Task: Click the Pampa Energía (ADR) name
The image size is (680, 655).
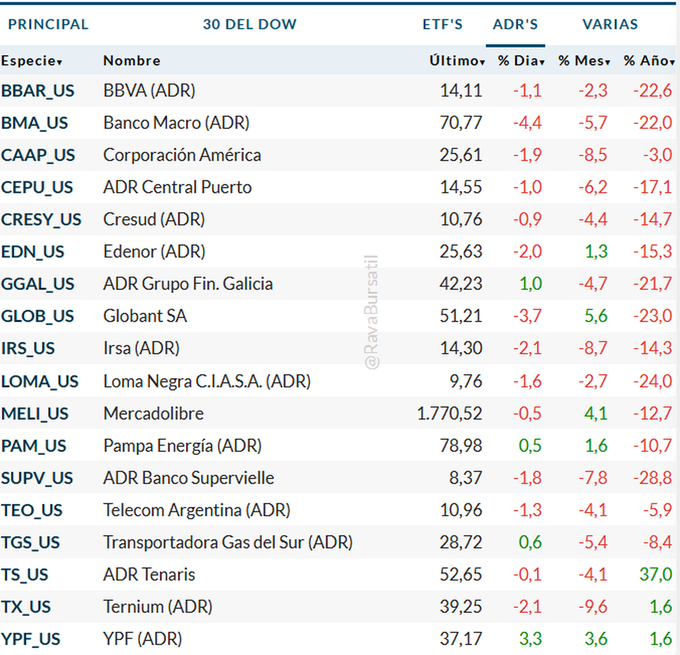Action: pyautogui.click(x=182, y=446)
